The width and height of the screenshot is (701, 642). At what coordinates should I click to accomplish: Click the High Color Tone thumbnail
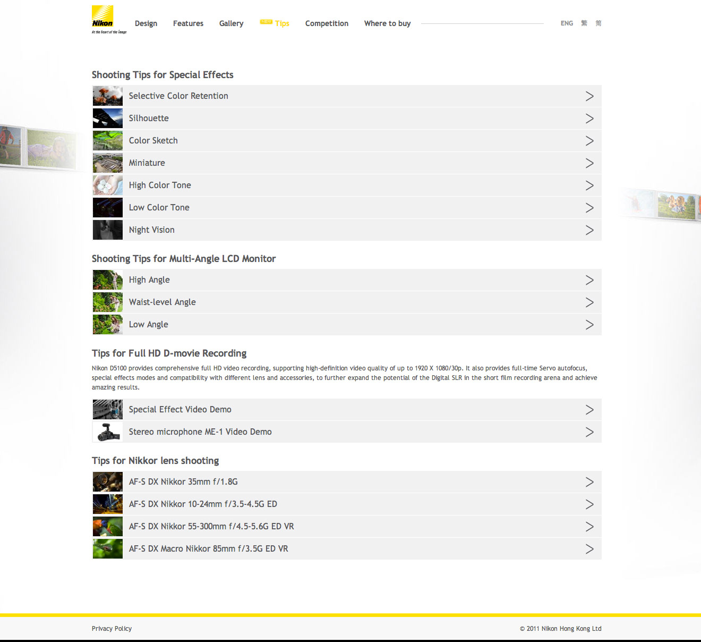(x=108, y=185)
